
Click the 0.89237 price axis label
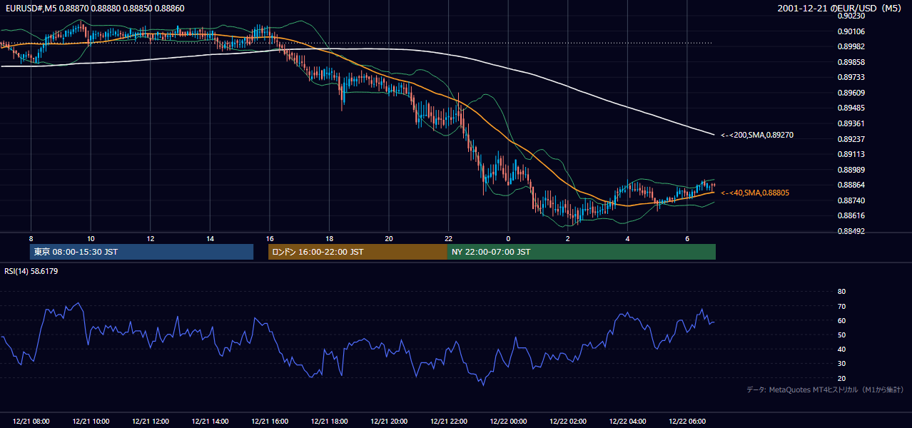tap(851, 138)
